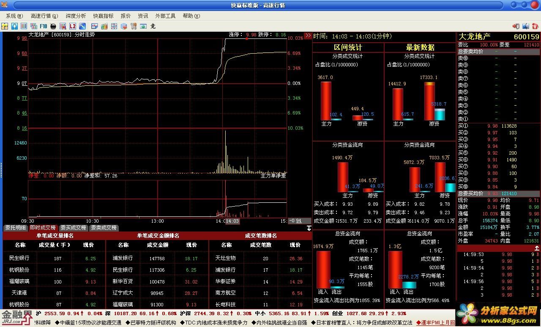Click 天坛生物 in the trade count ranking
This screenshot has width=541, height=327.
click(225, 258)
